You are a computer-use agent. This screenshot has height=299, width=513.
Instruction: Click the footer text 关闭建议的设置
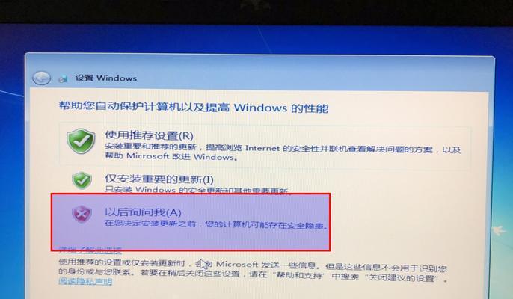coord(403,278)
